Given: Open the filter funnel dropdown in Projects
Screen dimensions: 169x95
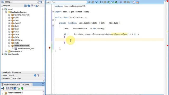Looking at the screenshot, I should 32,6.
